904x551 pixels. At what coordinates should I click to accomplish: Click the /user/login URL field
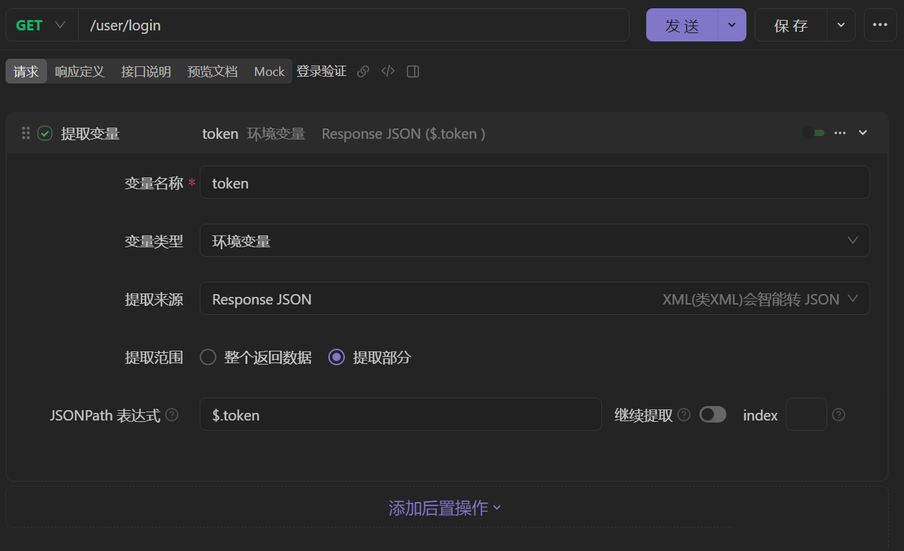coord(354,25)
